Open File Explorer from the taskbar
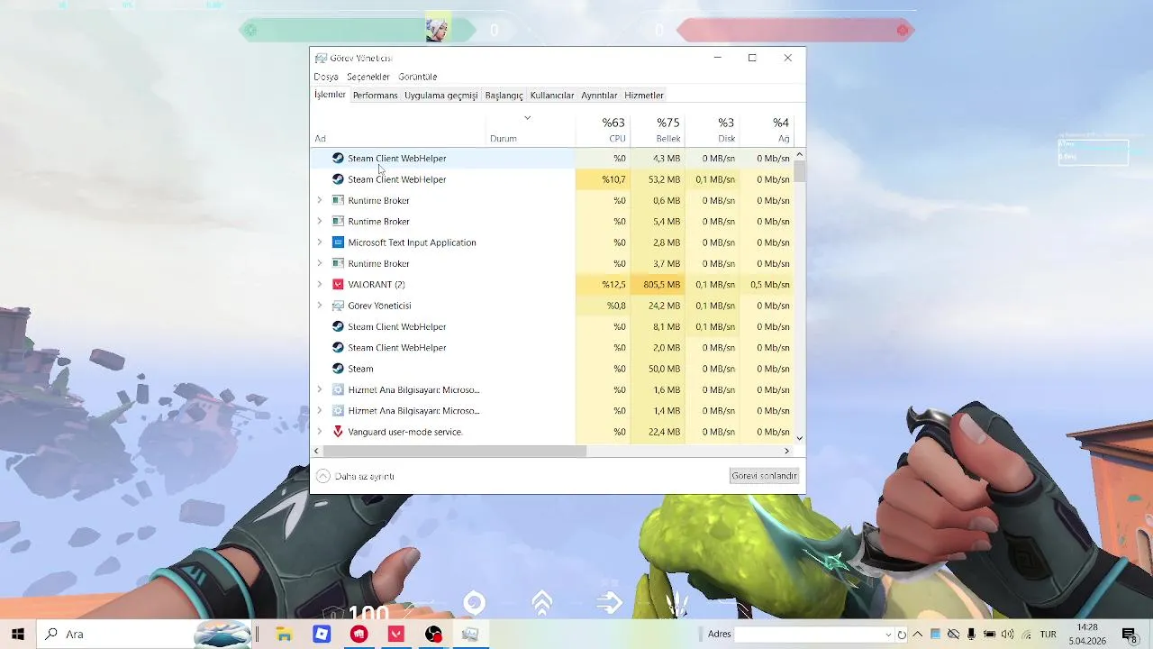The image size is (1153, 649). click(284, 635)
